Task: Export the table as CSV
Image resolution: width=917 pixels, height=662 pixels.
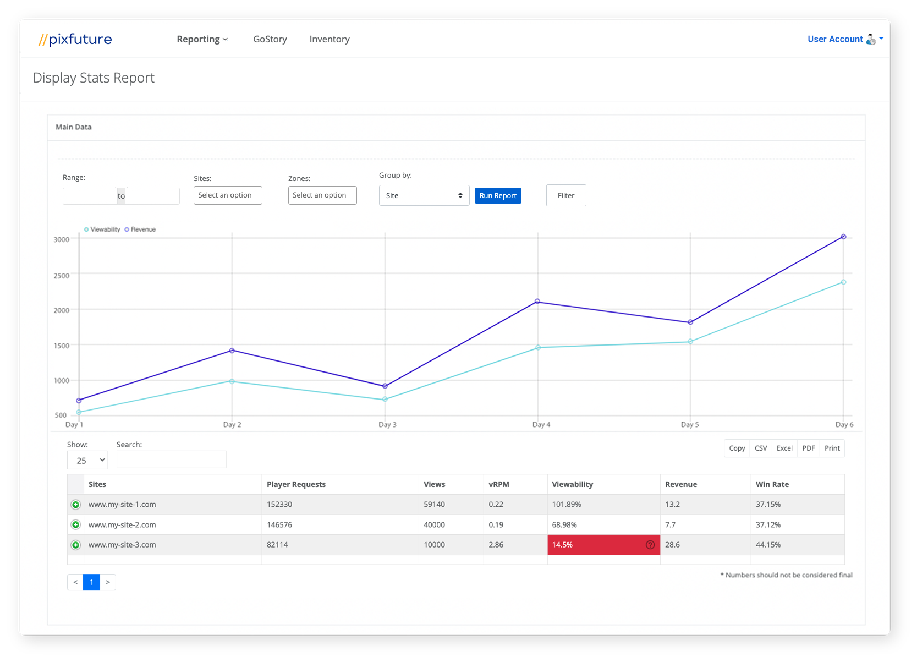Action: [x=761, y=448]
